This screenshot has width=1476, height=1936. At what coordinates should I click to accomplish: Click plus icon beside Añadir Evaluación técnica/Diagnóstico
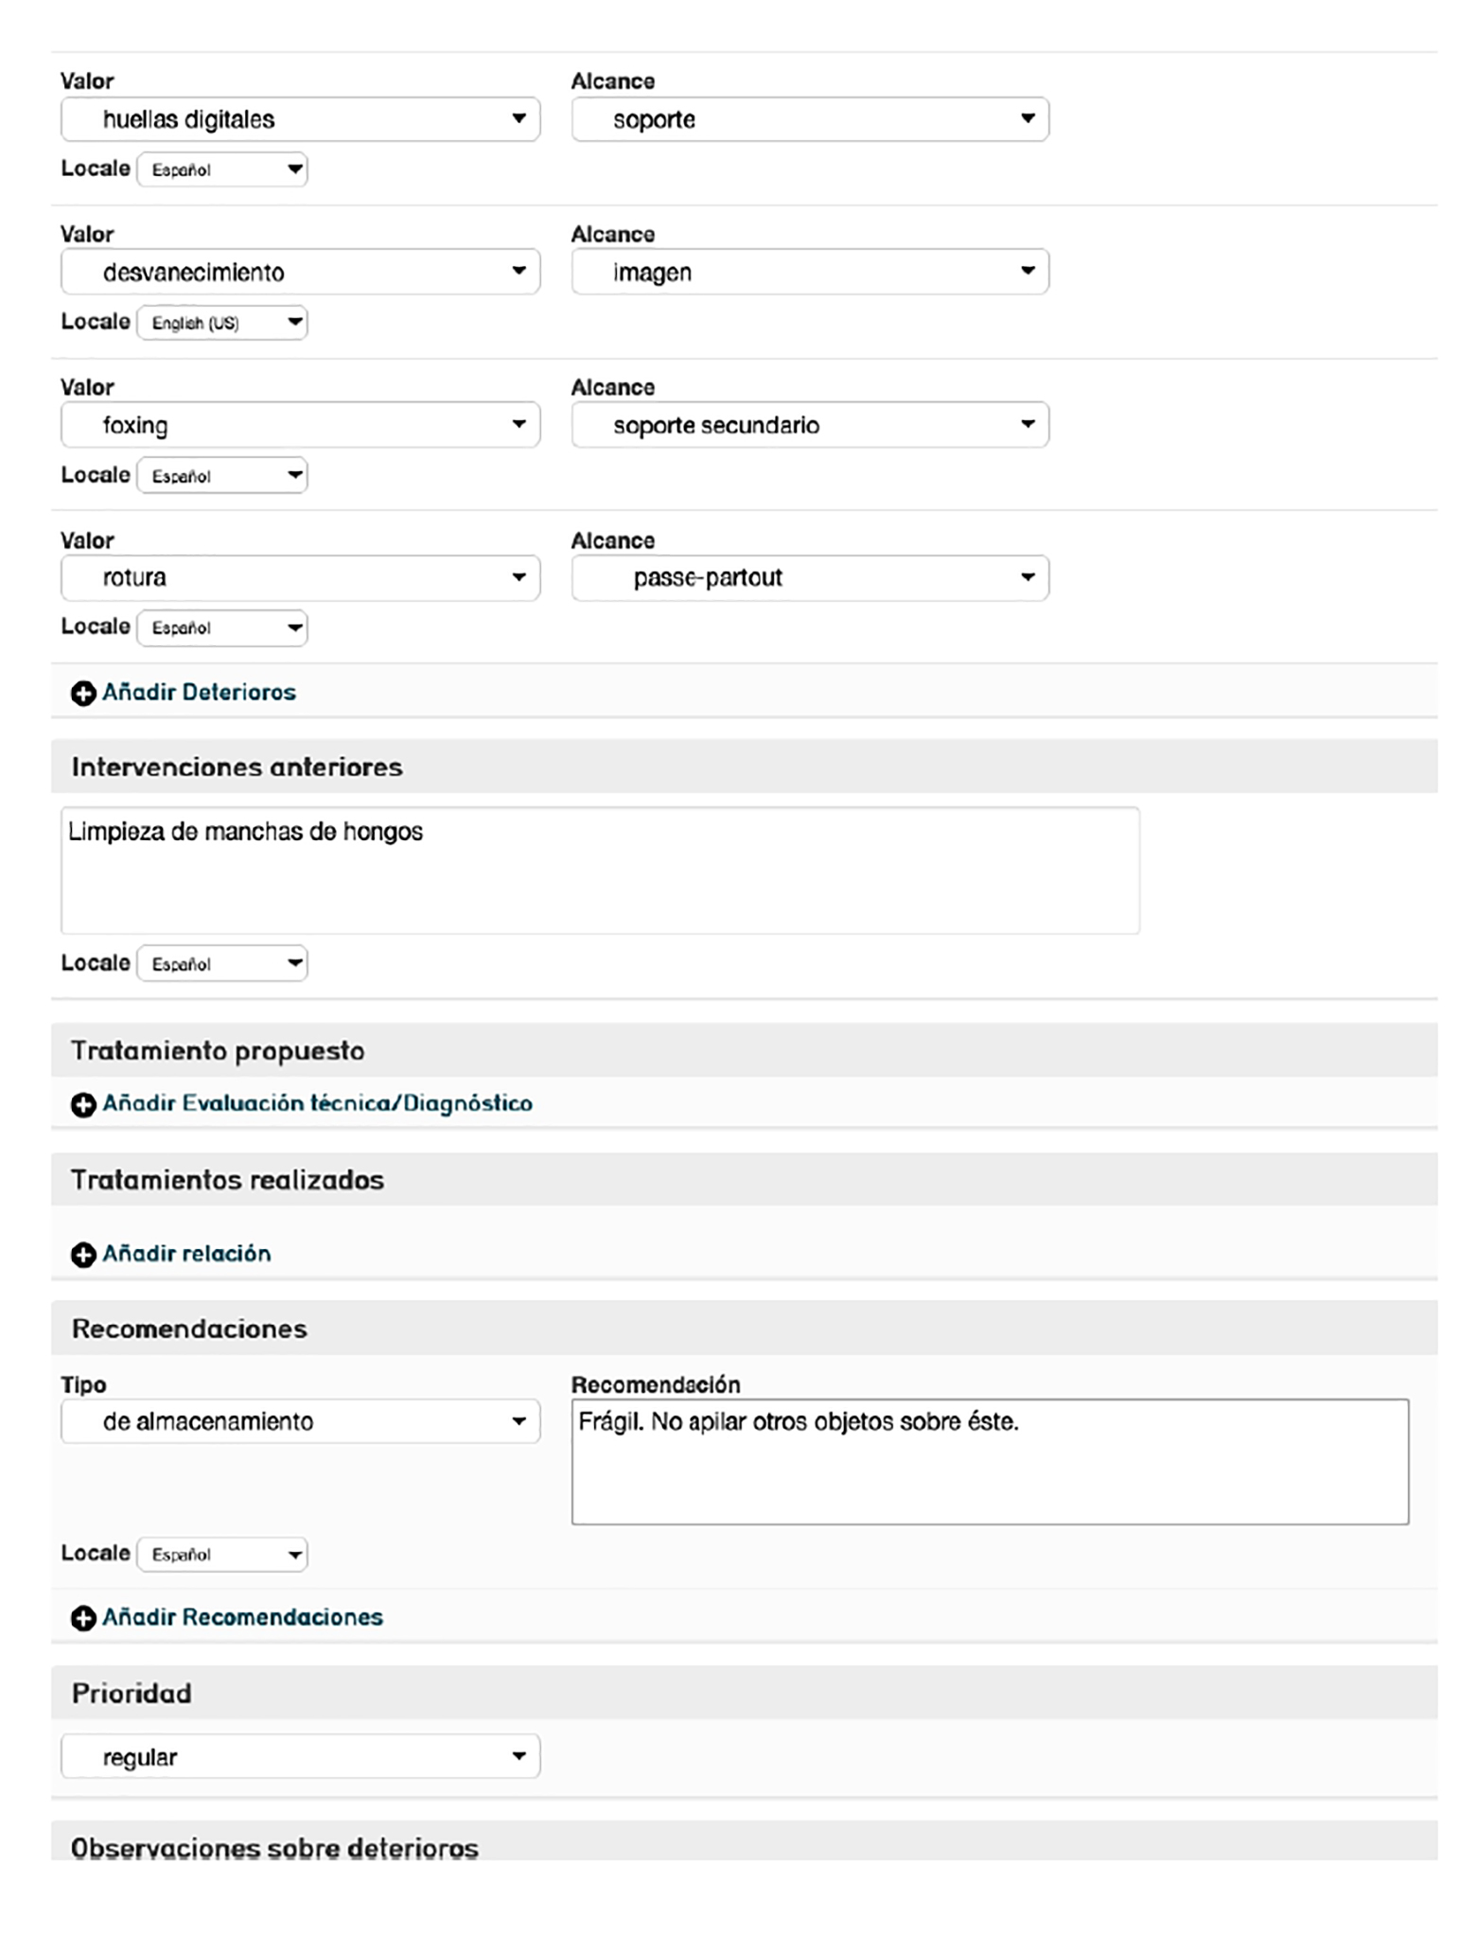coord(83,1104)
